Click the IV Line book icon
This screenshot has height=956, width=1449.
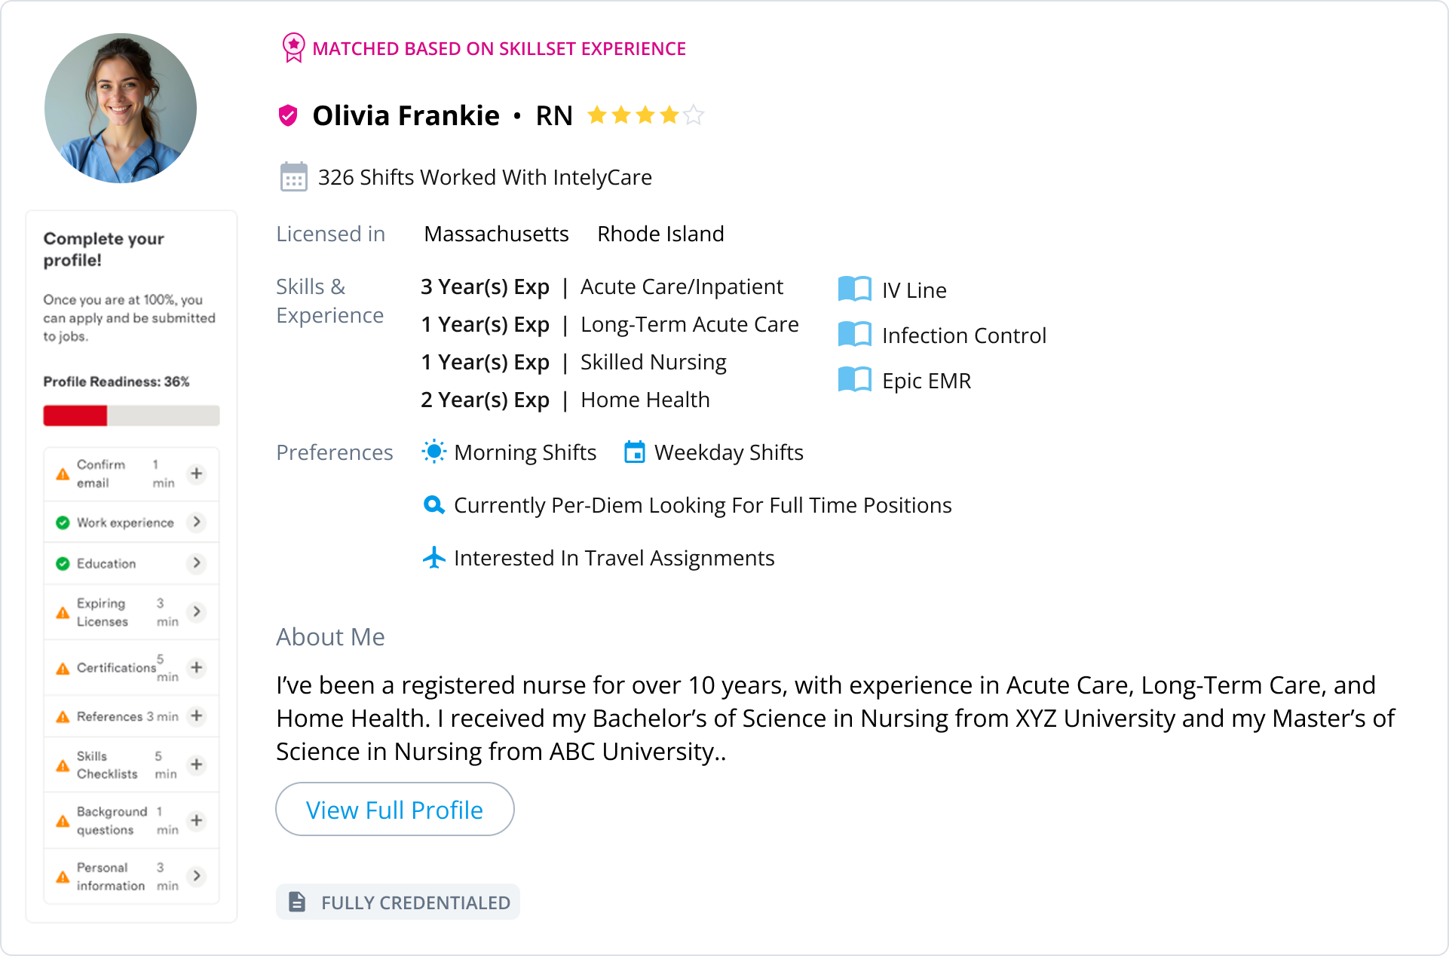[854, 290]
